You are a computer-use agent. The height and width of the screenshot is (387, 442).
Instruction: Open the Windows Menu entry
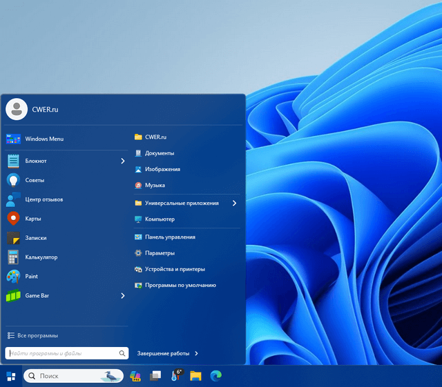(44, 139)
